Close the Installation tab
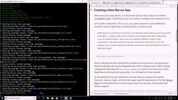178x100 pixels. point(159,3)
